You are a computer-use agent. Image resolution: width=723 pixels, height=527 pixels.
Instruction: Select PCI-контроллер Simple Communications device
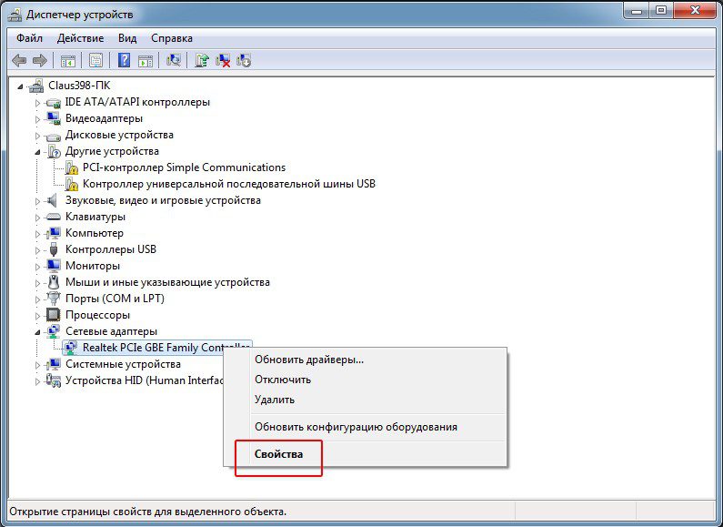coord(184,167)
